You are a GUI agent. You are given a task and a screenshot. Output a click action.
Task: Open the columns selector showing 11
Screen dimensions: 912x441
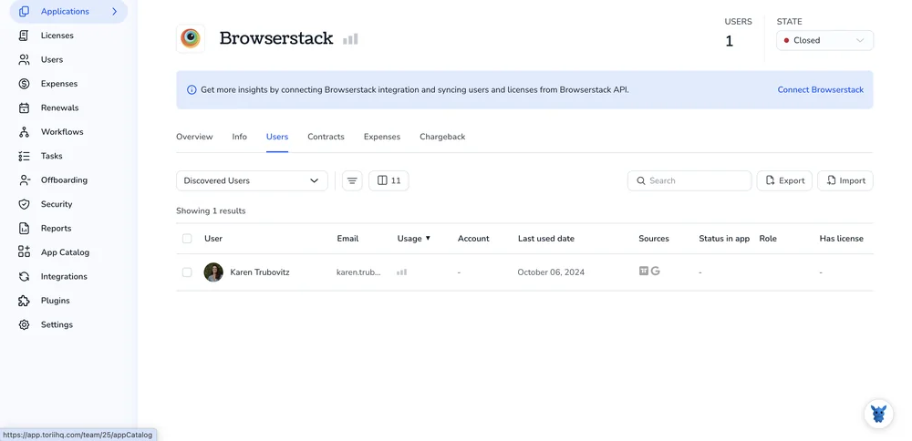[x=389, y=180]
